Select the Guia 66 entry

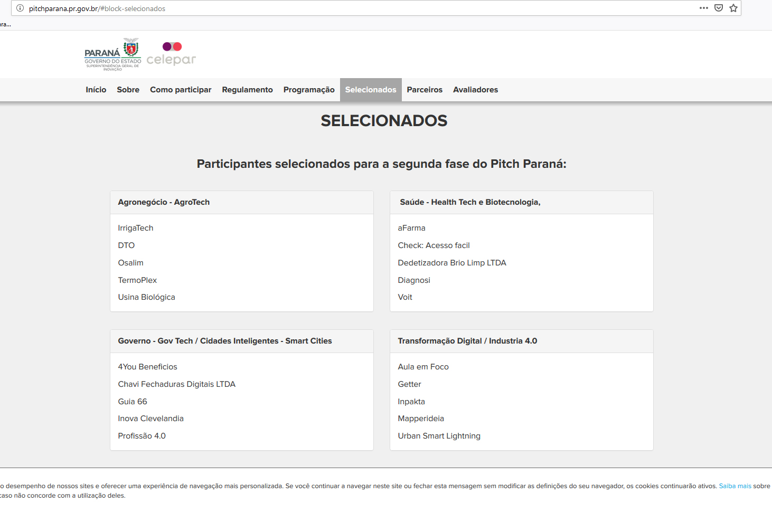point(133,402)
